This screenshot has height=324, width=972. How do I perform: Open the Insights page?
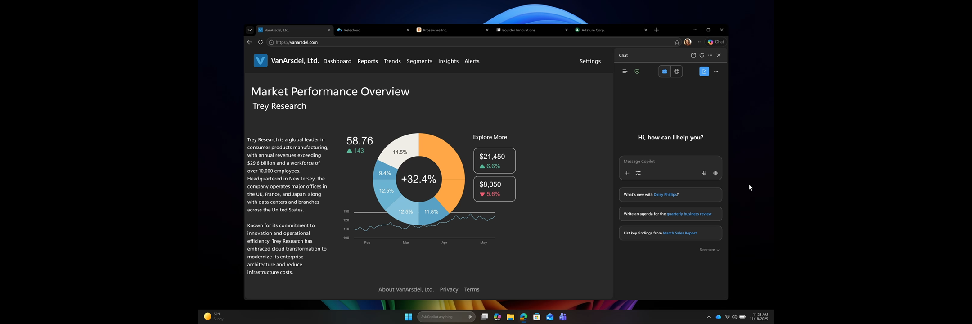pos(449,61)
